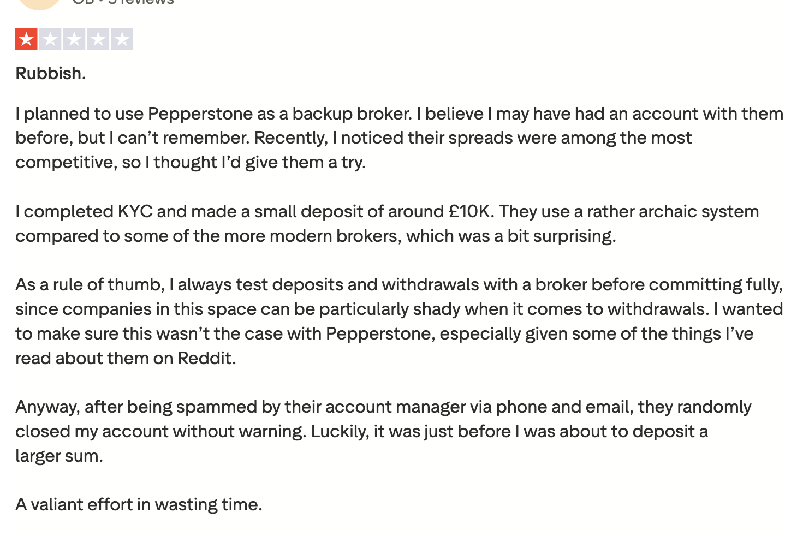Open the reviewer's reviews count text
Image resolution: width=797 pixels, height=536 pixels.
pos(141,2)
